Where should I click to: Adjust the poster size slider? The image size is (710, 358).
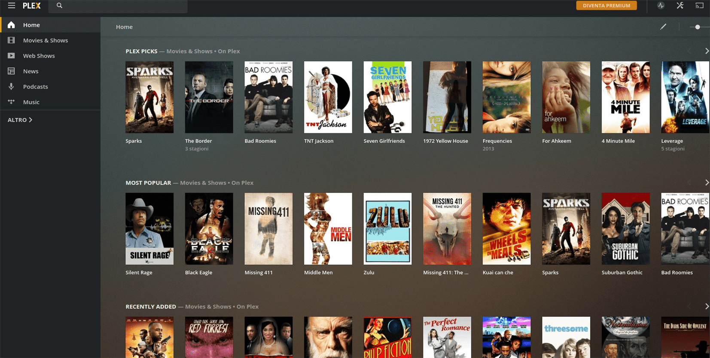pyautogui.click(x=698, y=27)
